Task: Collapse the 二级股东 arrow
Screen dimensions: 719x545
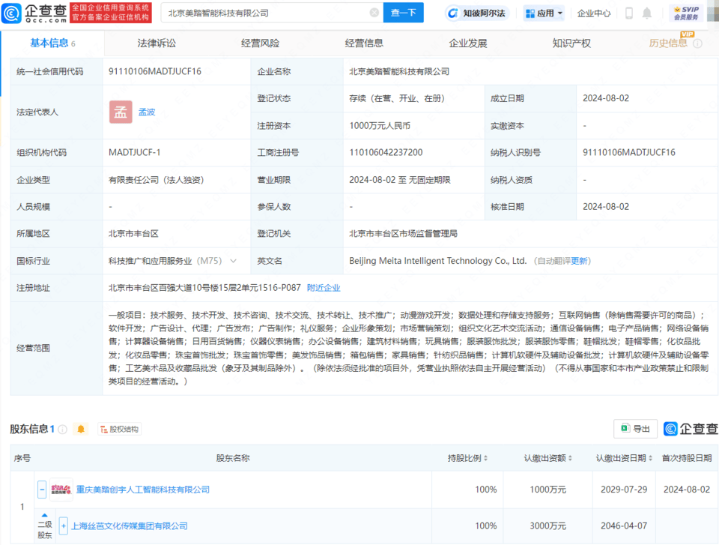Action: [44, 515]
